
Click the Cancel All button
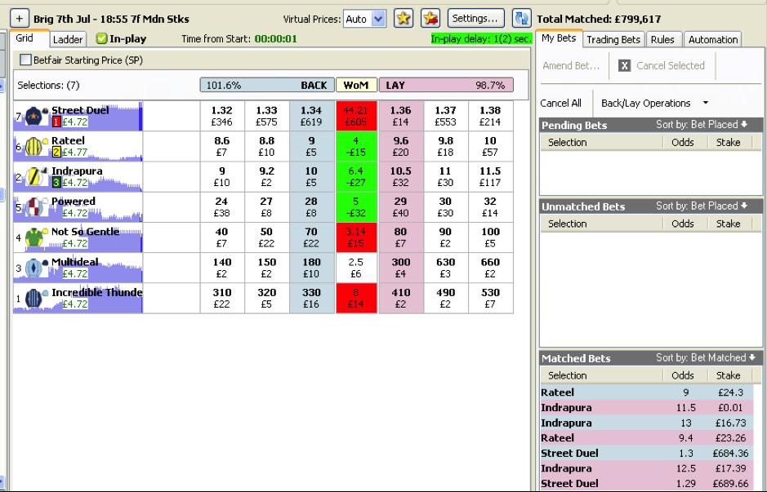pyautogui.click(x=561, y=104)
